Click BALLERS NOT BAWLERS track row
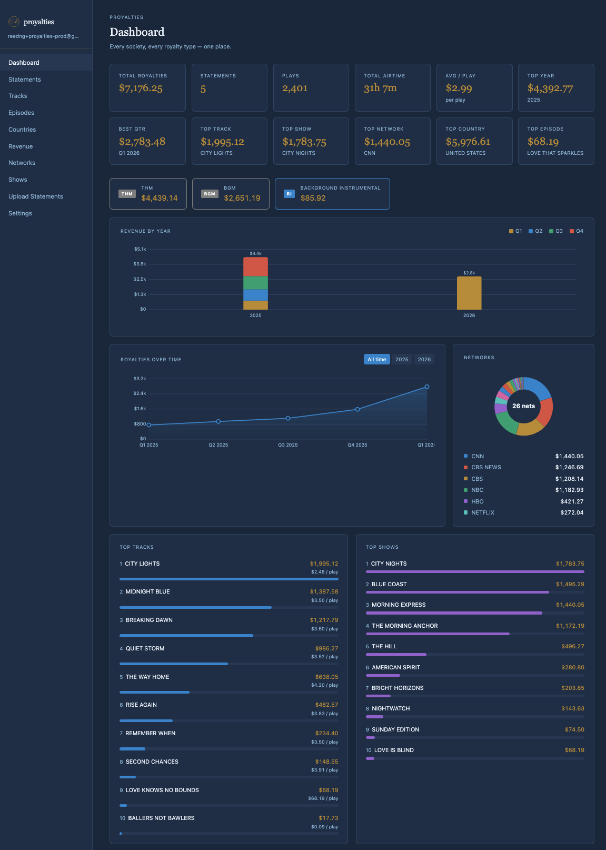Viewport: 606px width, 850px height. (x=229, y=825)
